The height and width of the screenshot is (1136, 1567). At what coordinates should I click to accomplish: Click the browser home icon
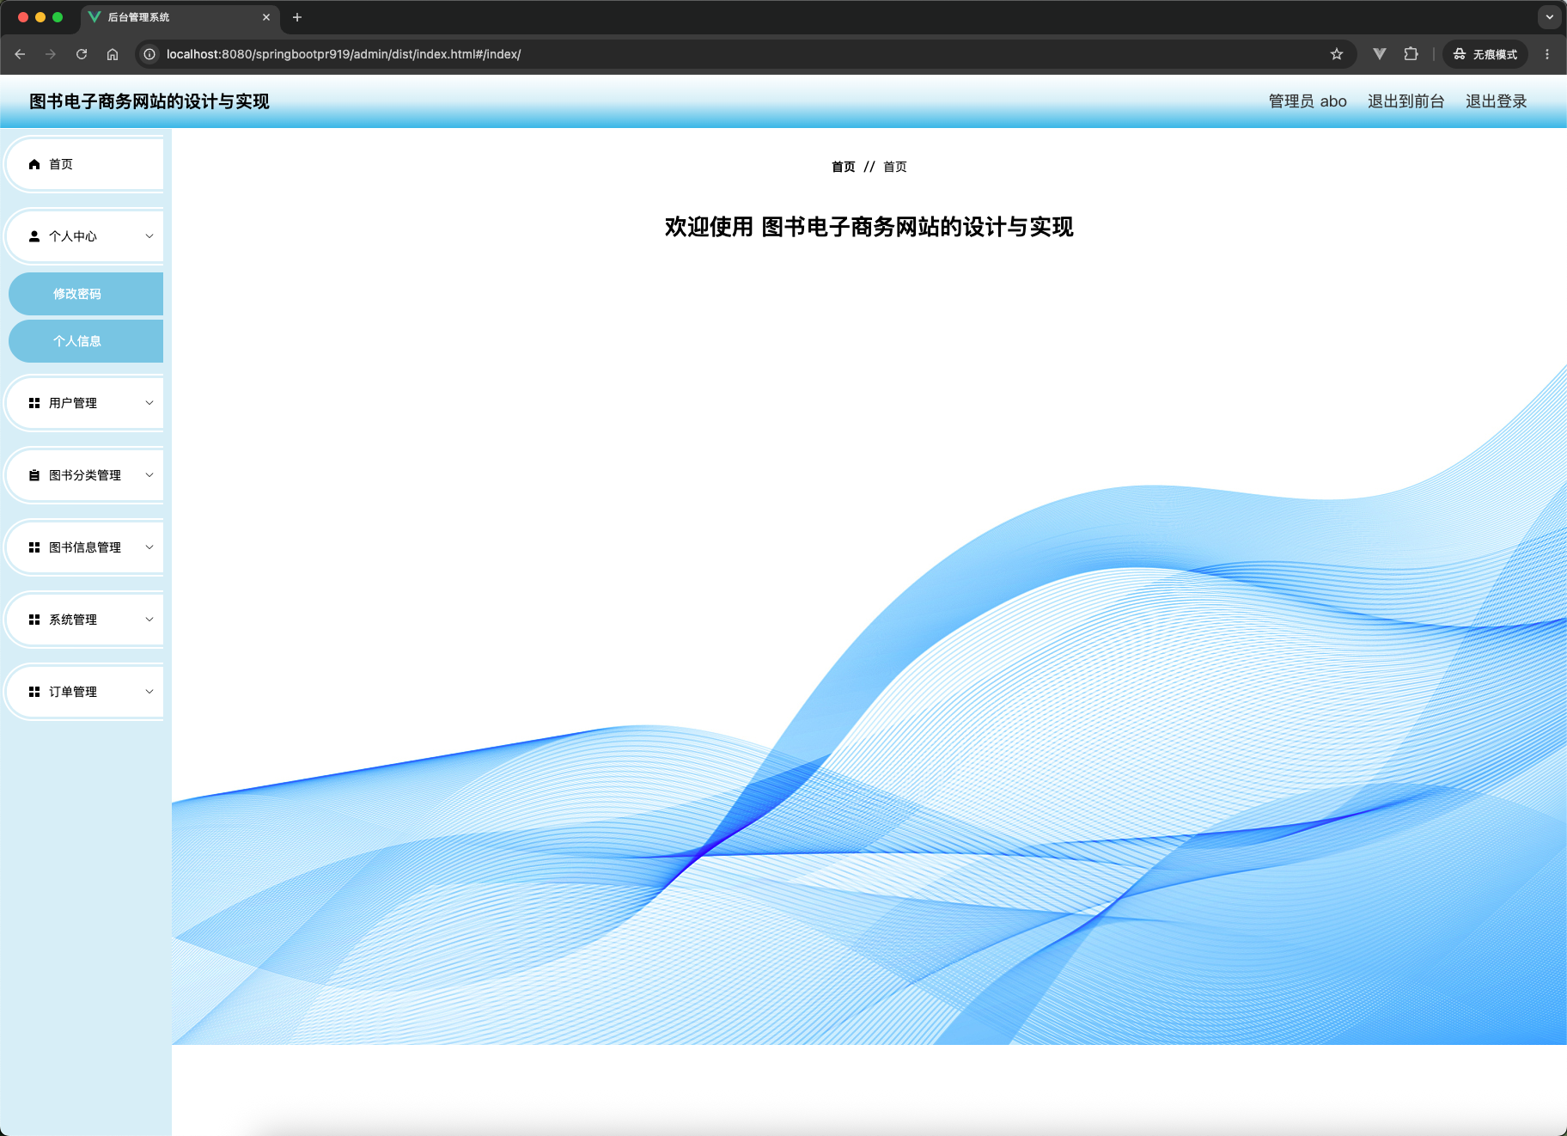point(113,54)
